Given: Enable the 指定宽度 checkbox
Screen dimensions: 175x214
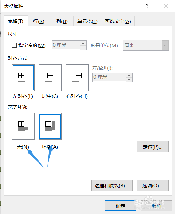Looking at the screenshot, I should tap(14, 45).
